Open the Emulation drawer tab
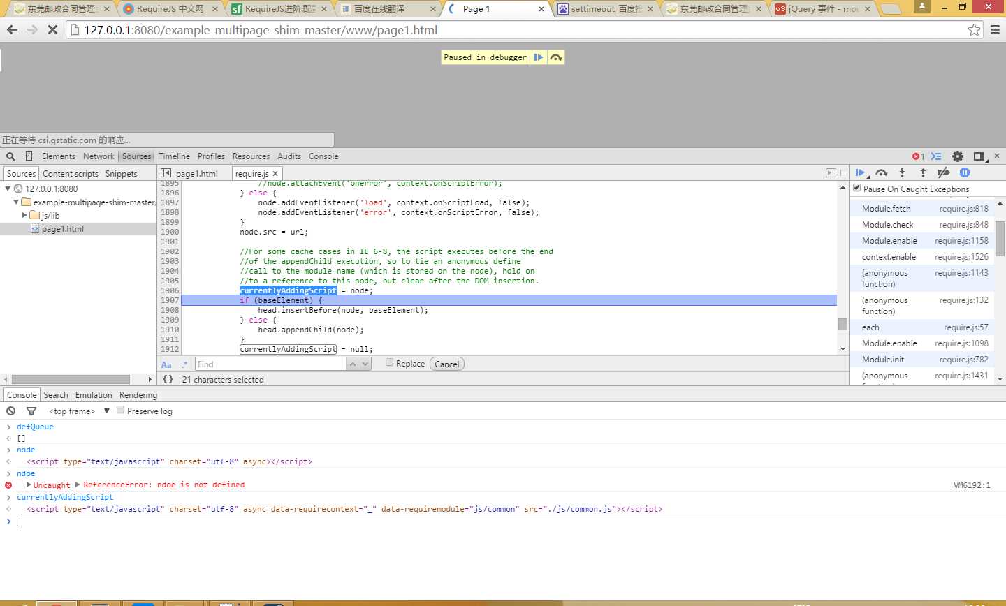 click(94, 395)
